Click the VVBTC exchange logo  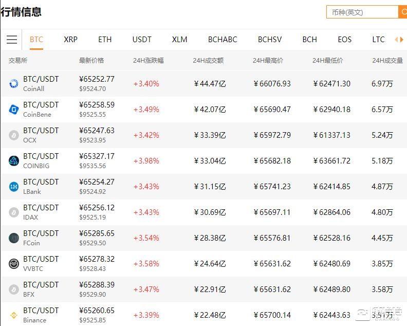14,264
